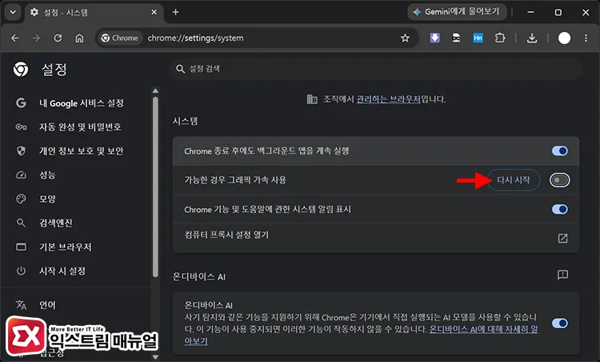
Task: Open the extensions puzzle piece menu
Action: 500,38
